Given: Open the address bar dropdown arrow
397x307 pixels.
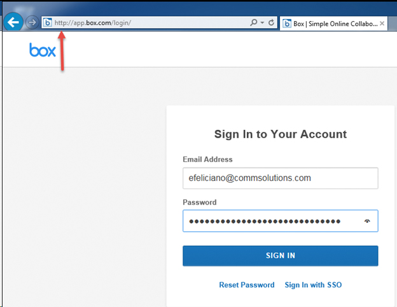Looking at the screenshot, I should click(262, 23).
